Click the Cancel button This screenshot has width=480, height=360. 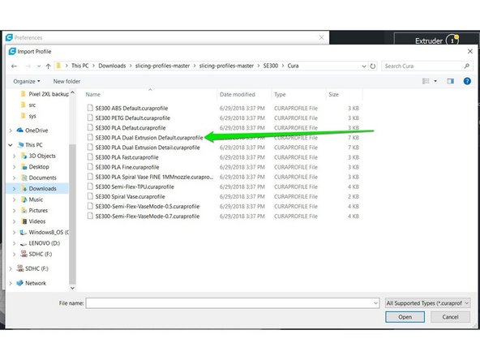(x=450, y=317)
